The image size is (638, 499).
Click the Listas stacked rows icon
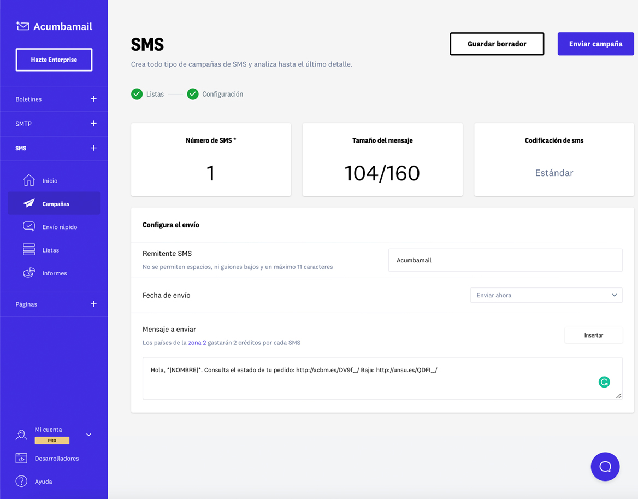click(x=29, y=250)
